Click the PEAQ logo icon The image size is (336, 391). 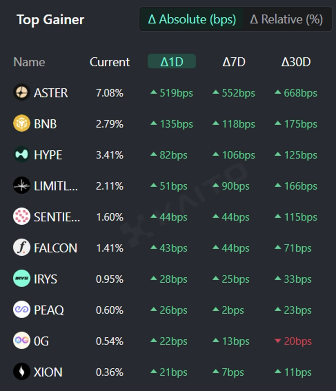[x=21, y=310]
